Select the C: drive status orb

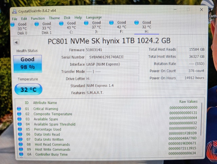61,23
